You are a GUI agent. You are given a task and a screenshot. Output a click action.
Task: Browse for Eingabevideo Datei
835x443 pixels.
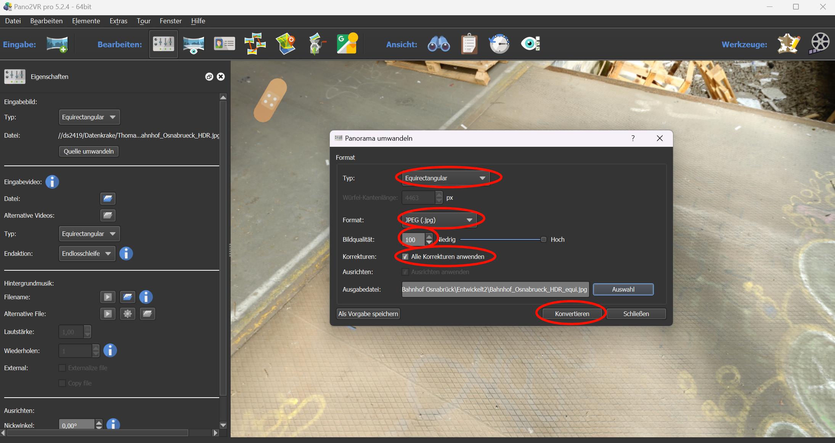coord(108,199)
